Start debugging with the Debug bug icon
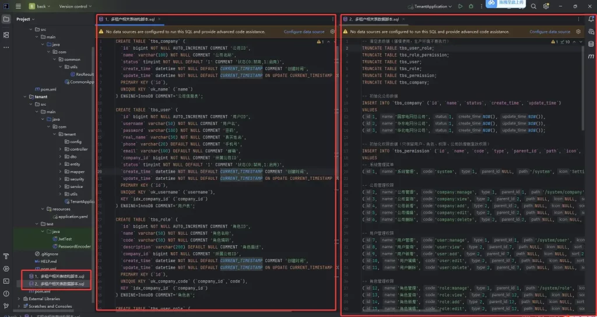The image size is (597, 317). [470, 6]
